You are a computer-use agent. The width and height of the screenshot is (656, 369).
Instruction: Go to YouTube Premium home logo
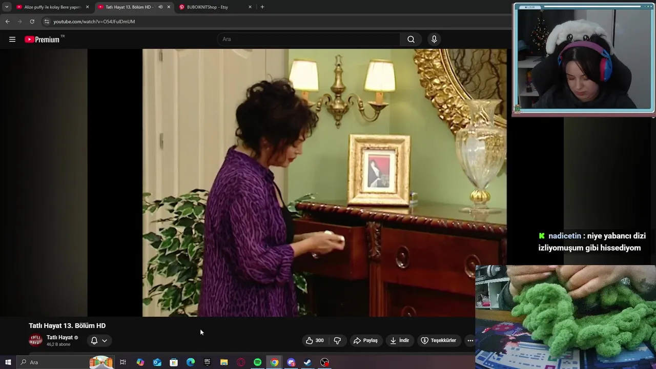pyautogui.click(x=44, y=39)
